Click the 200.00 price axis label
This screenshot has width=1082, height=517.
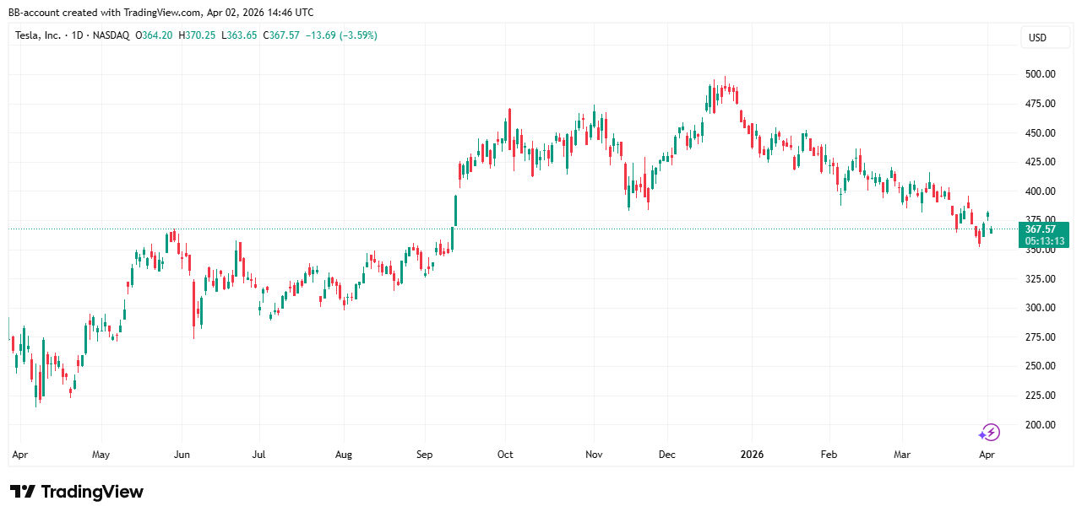tap(1040, 424)
